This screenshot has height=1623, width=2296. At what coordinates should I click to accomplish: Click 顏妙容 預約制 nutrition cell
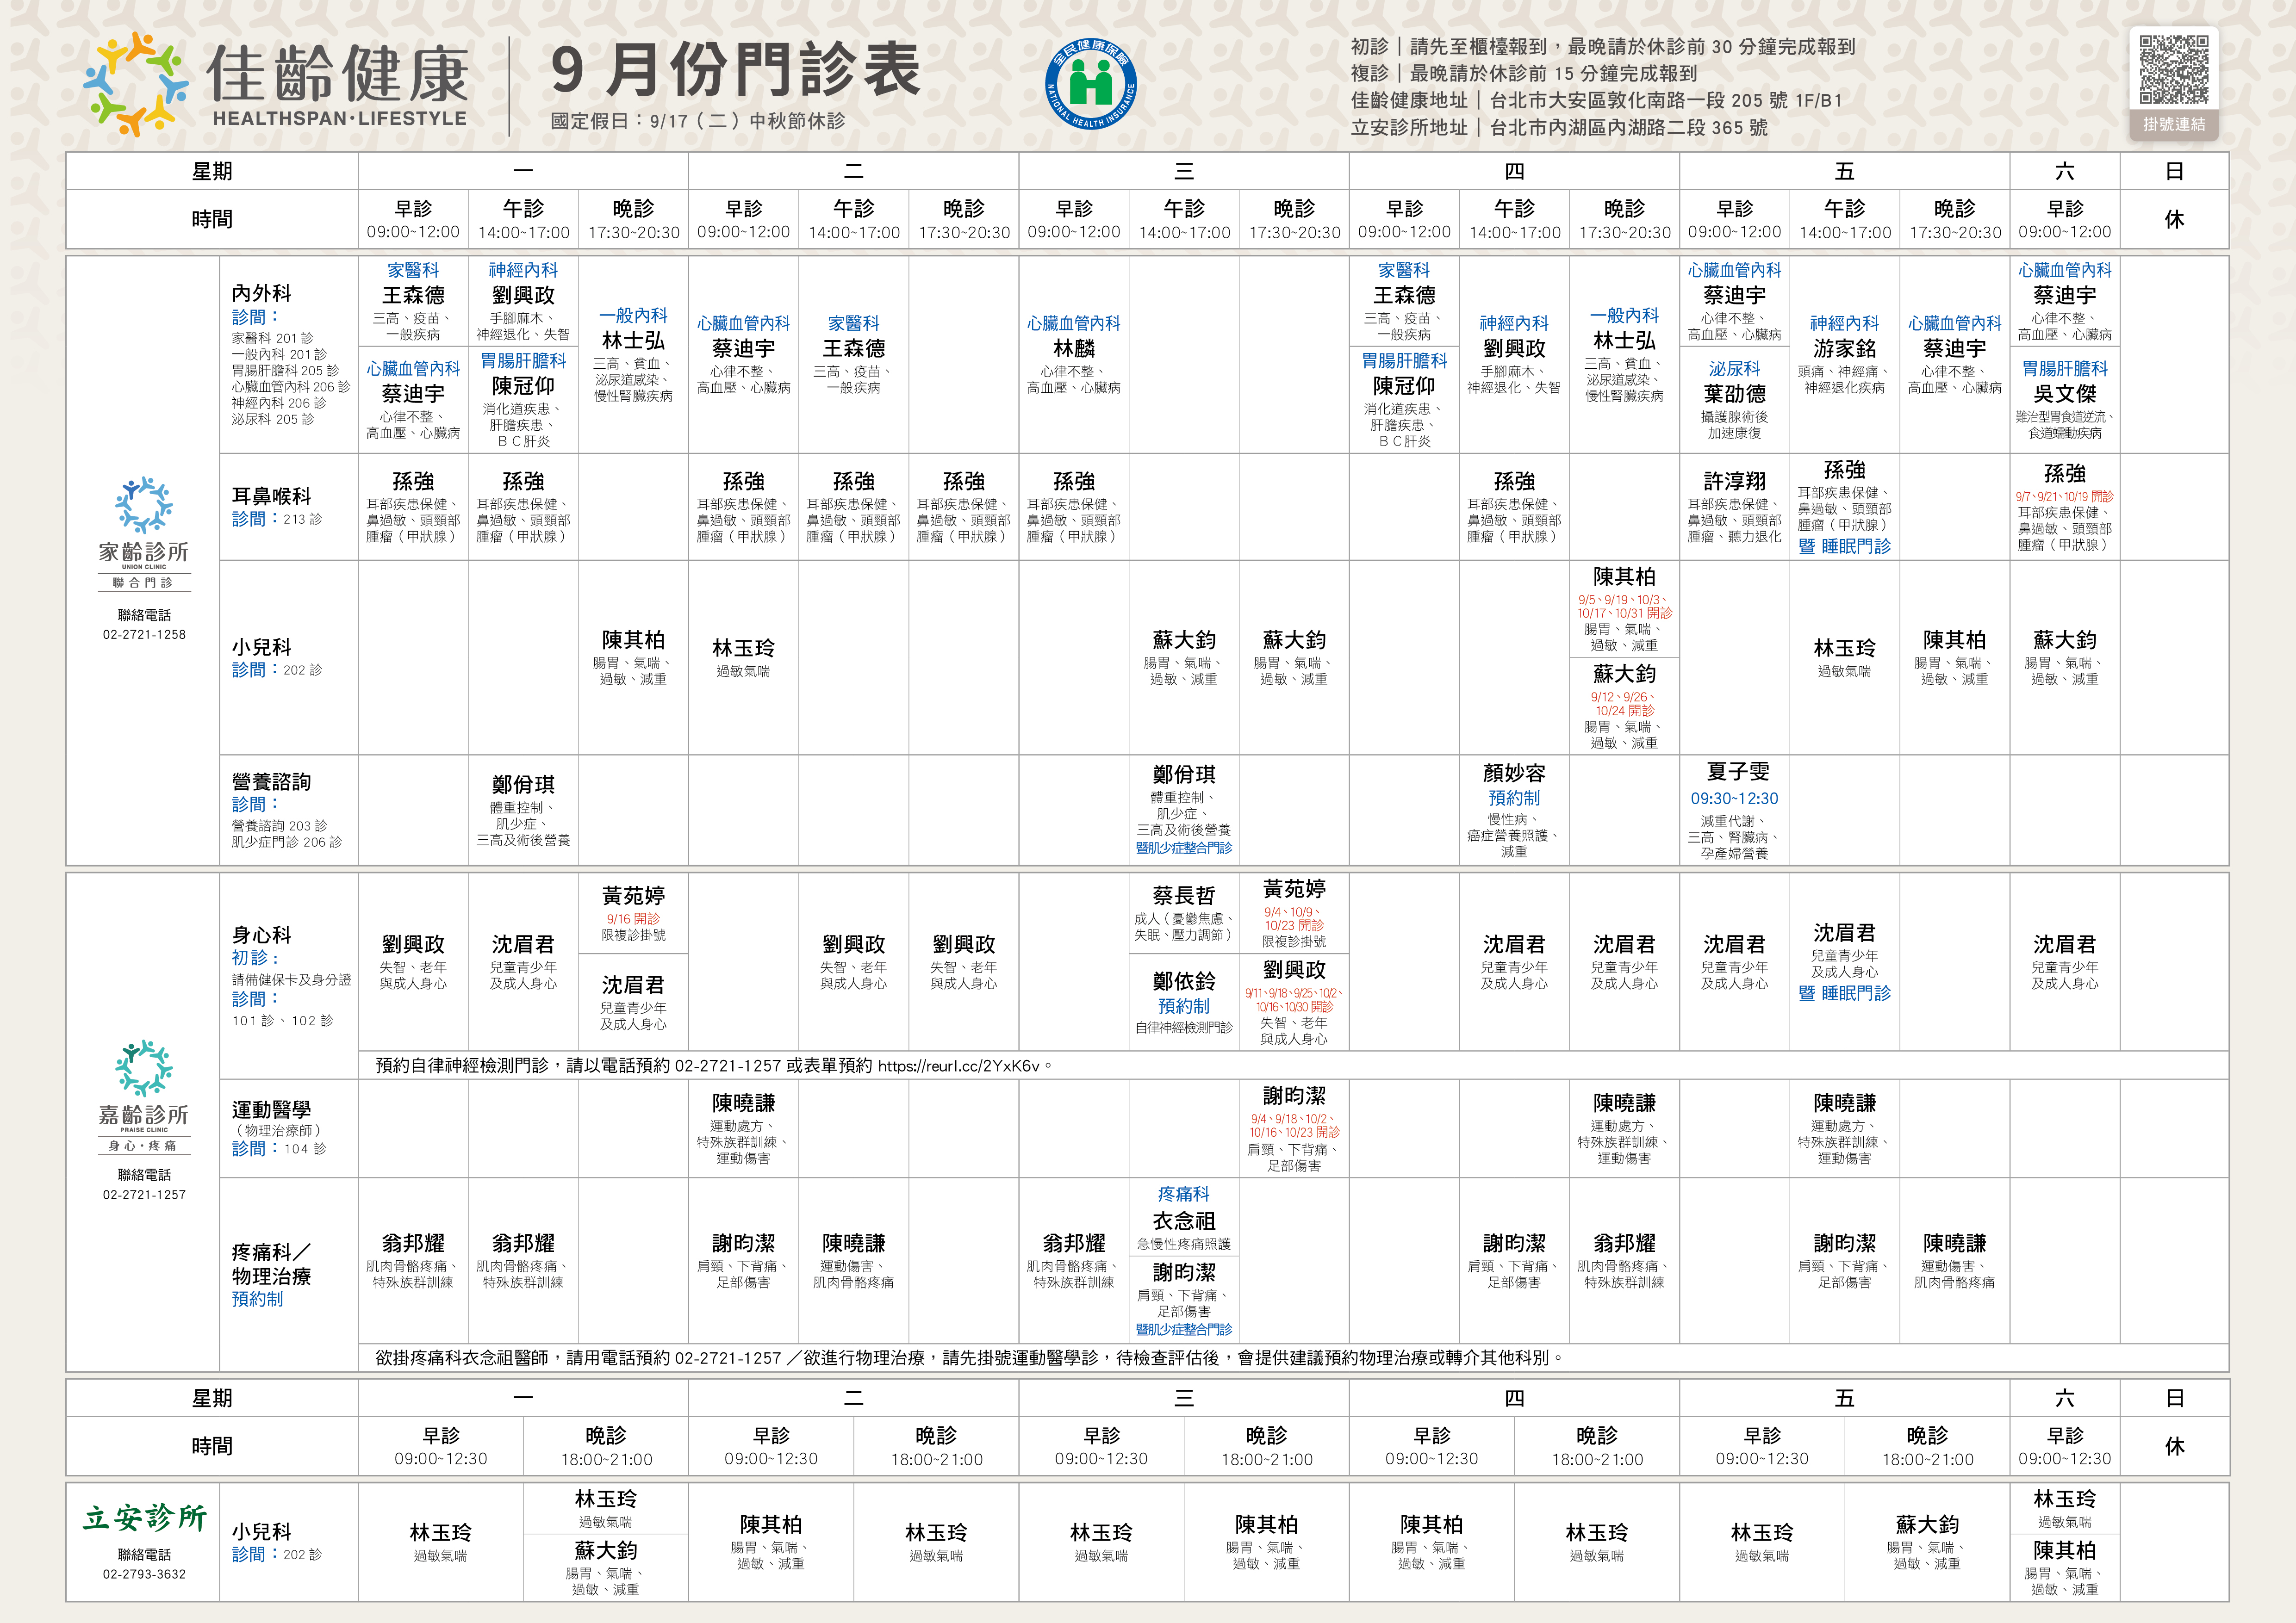click(1514, 798)
